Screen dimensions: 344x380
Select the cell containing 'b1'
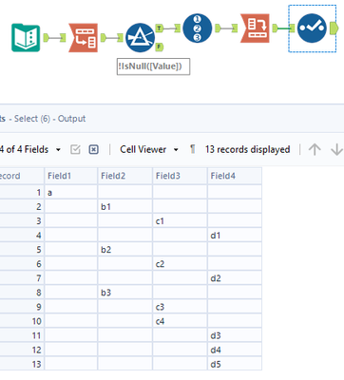tap(125, 207)
